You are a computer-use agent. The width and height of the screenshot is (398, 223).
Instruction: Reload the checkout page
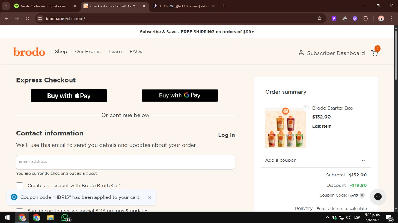click(28, 19)
